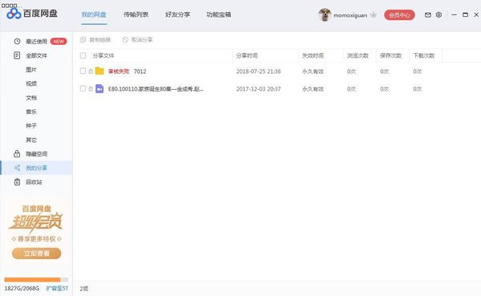Open 隐藏空间 in the sidebar

(36, 154)
